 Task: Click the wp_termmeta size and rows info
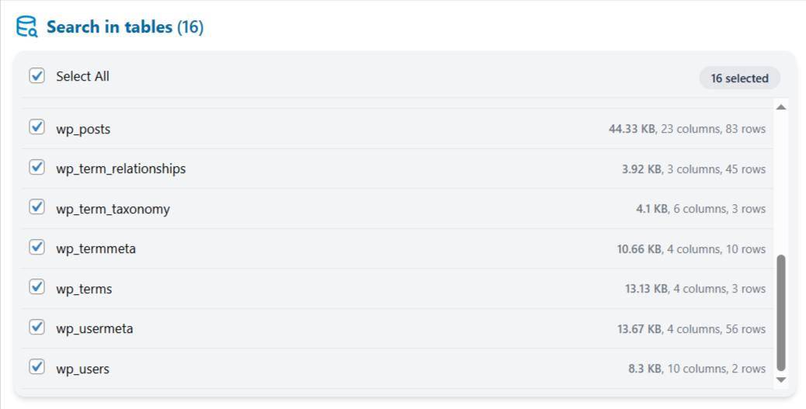pos(691,248)
